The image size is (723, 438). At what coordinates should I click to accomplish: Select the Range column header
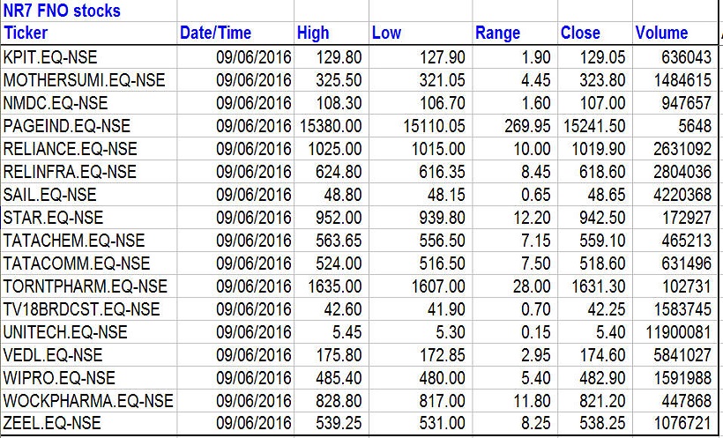pos(497,33)
